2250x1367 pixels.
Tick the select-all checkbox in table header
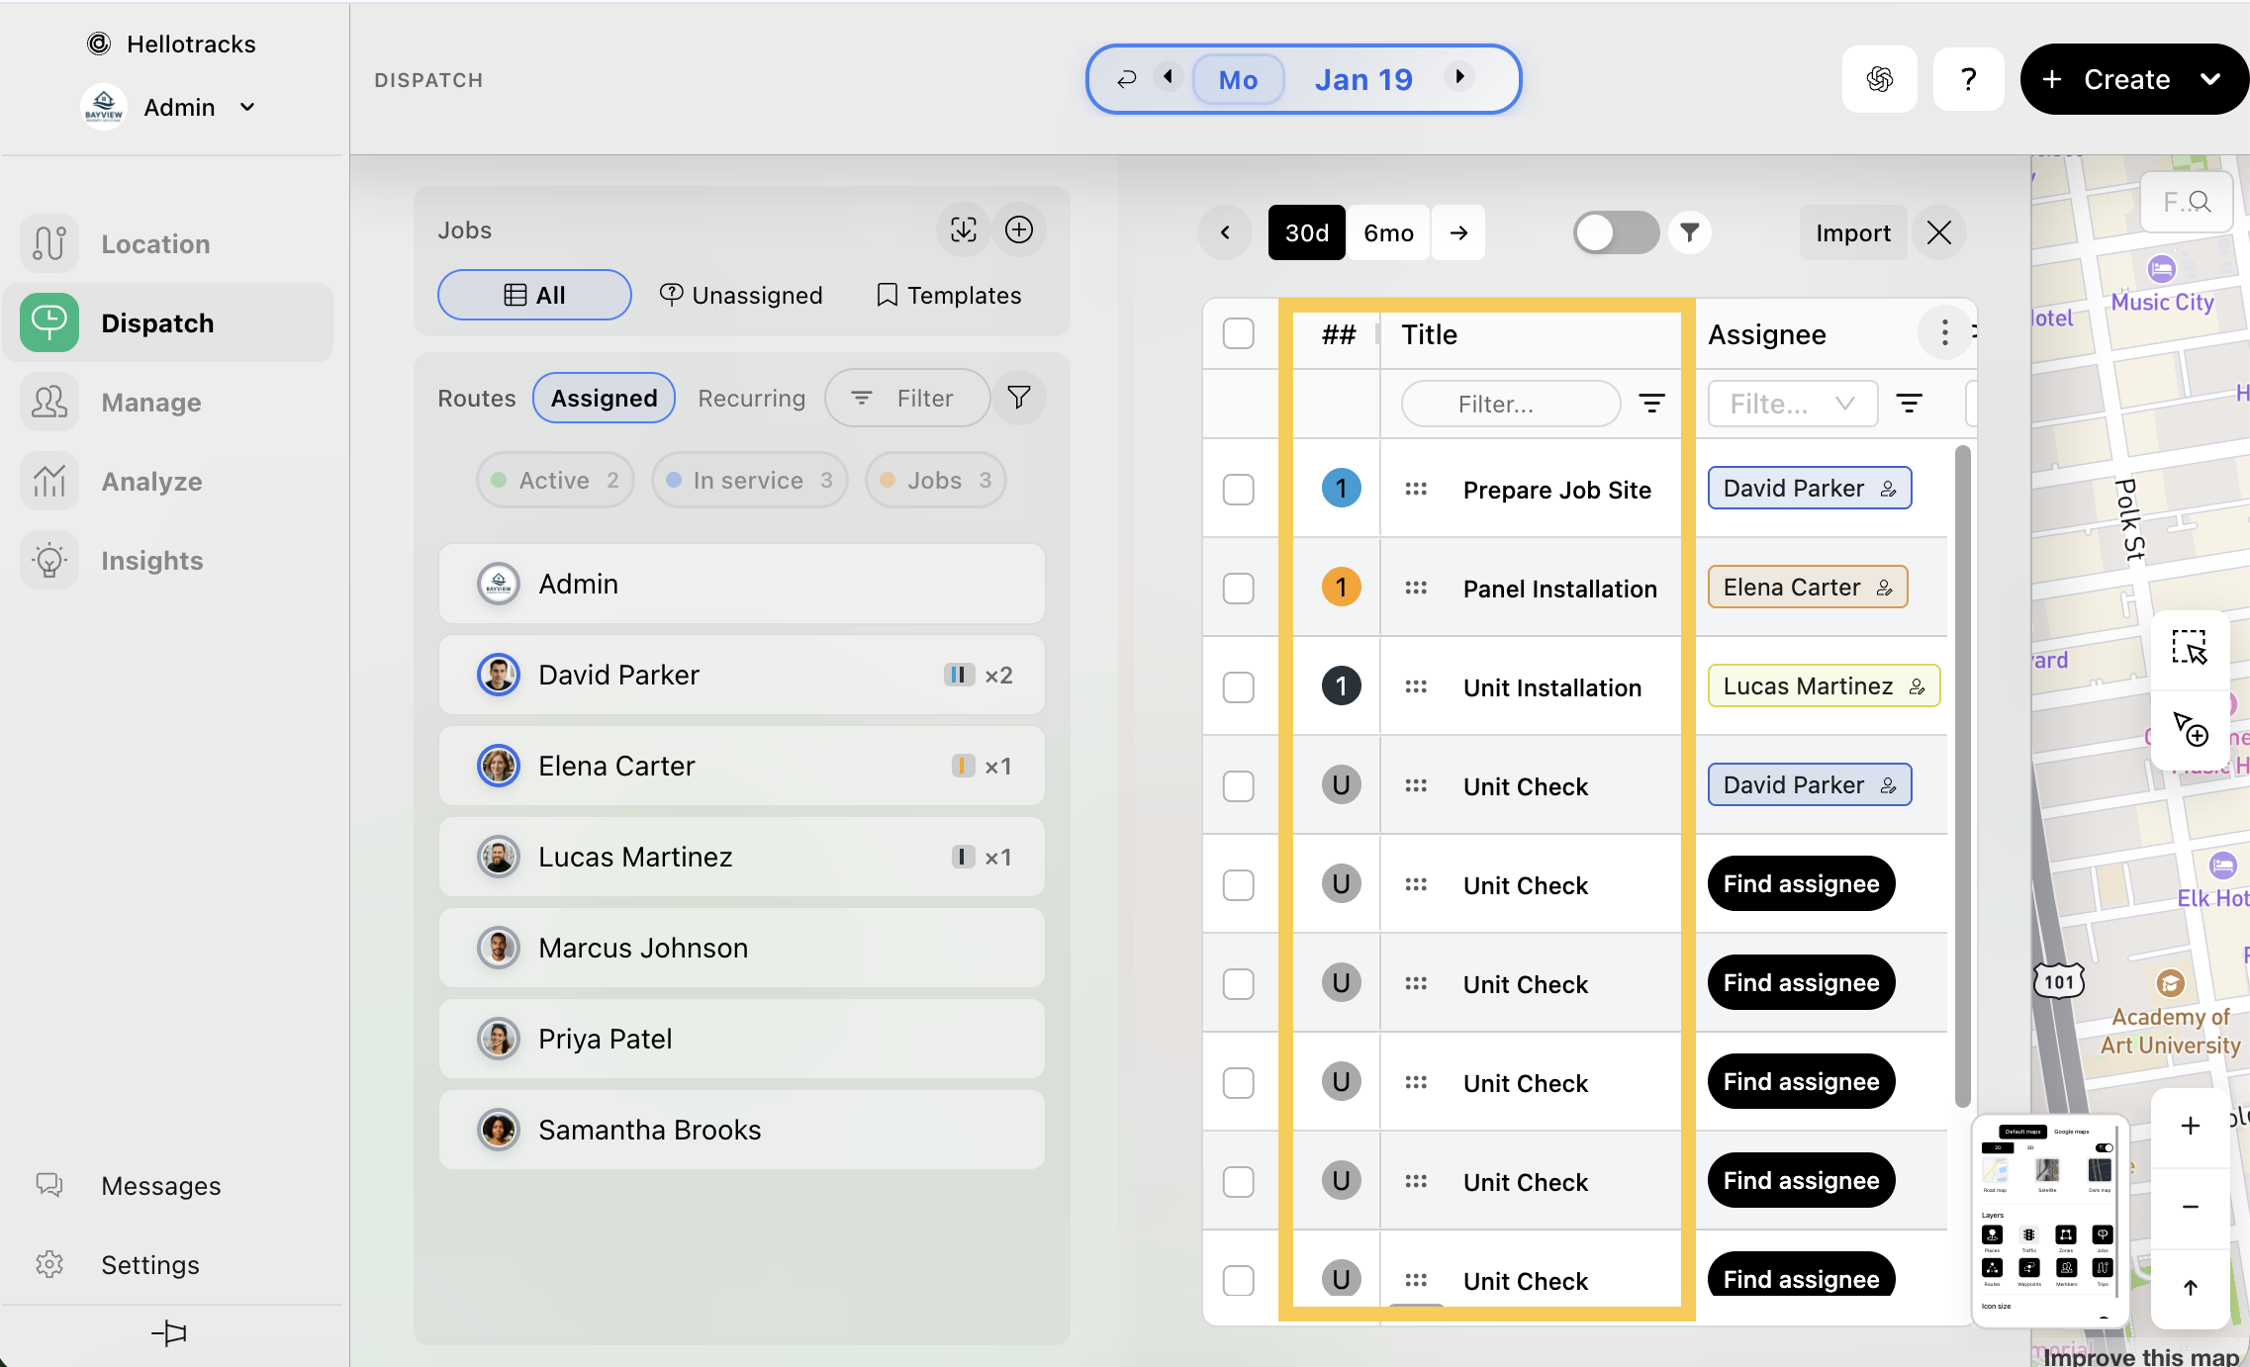point(1238,334)
